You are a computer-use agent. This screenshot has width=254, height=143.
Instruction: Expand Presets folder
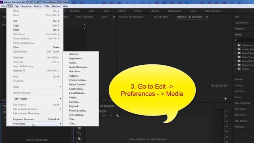point(235,69)
